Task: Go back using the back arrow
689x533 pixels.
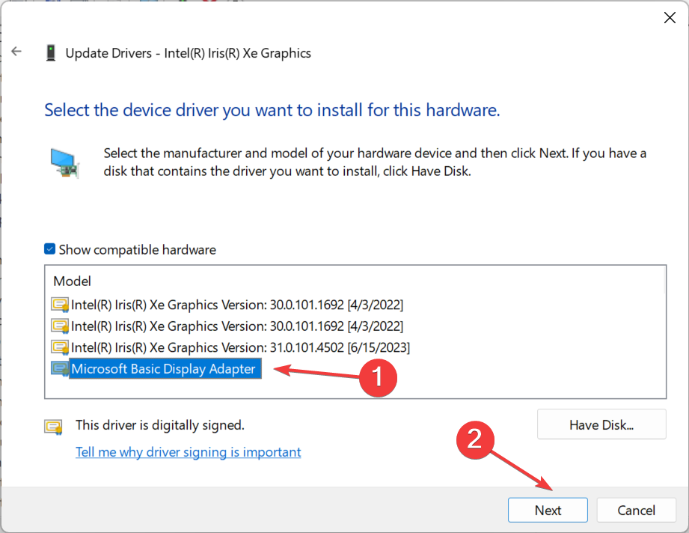Action: pyautogui.click(x=16, y=52)
